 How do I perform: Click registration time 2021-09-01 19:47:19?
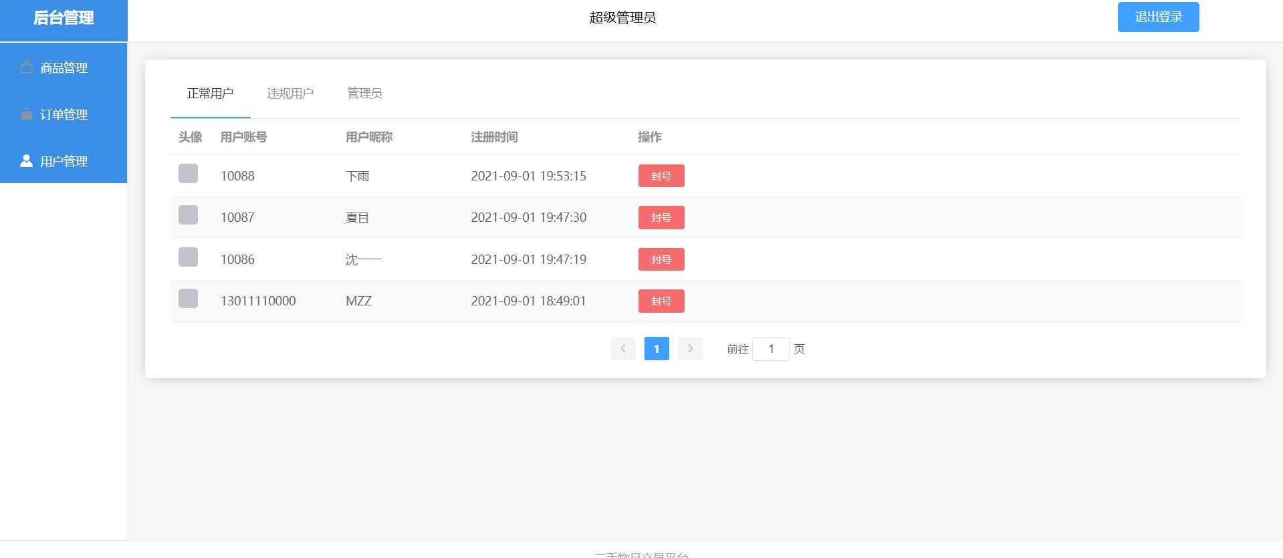(528, 259)
